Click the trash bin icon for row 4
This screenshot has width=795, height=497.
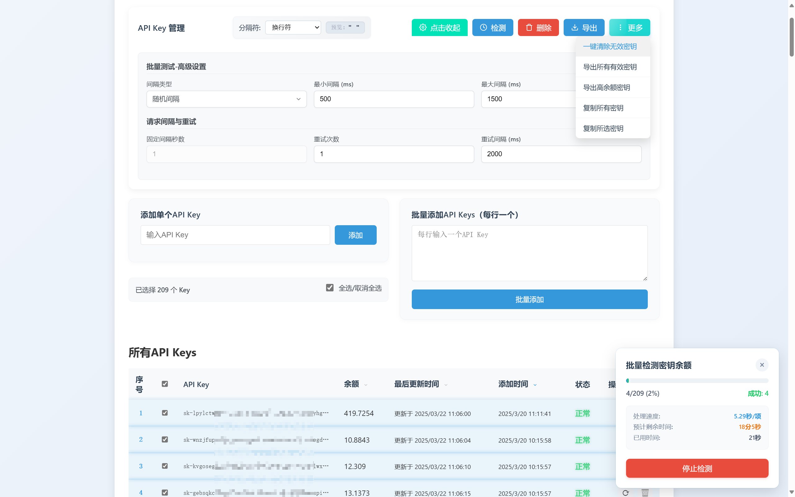point(645,493)
